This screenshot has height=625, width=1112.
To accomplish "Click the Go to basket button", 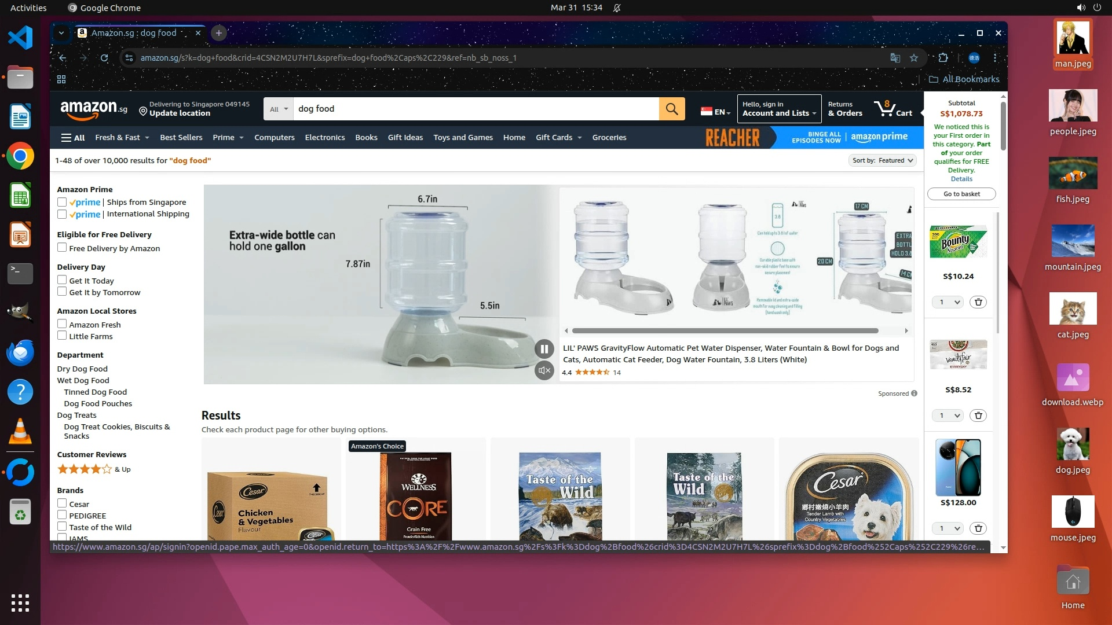I will click(961, 194).
